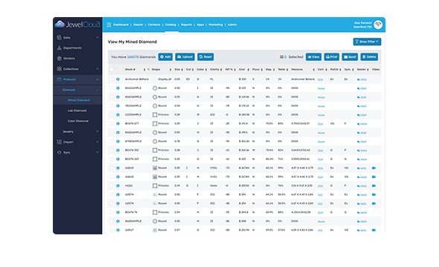
Task: Sort table by the Cost column header
Action: 242,70
